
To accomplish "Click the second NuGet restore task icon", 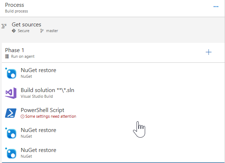I will pos(11,133).
